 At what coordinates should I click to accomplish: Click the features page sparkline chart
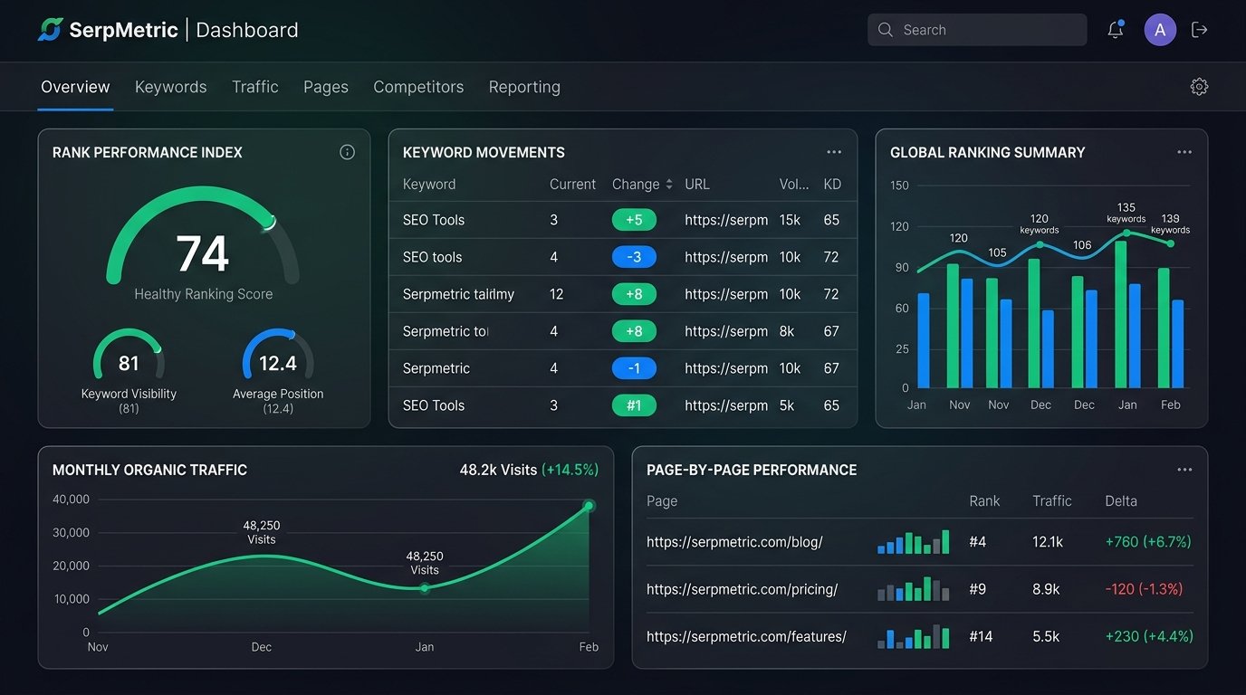[913, 636]
